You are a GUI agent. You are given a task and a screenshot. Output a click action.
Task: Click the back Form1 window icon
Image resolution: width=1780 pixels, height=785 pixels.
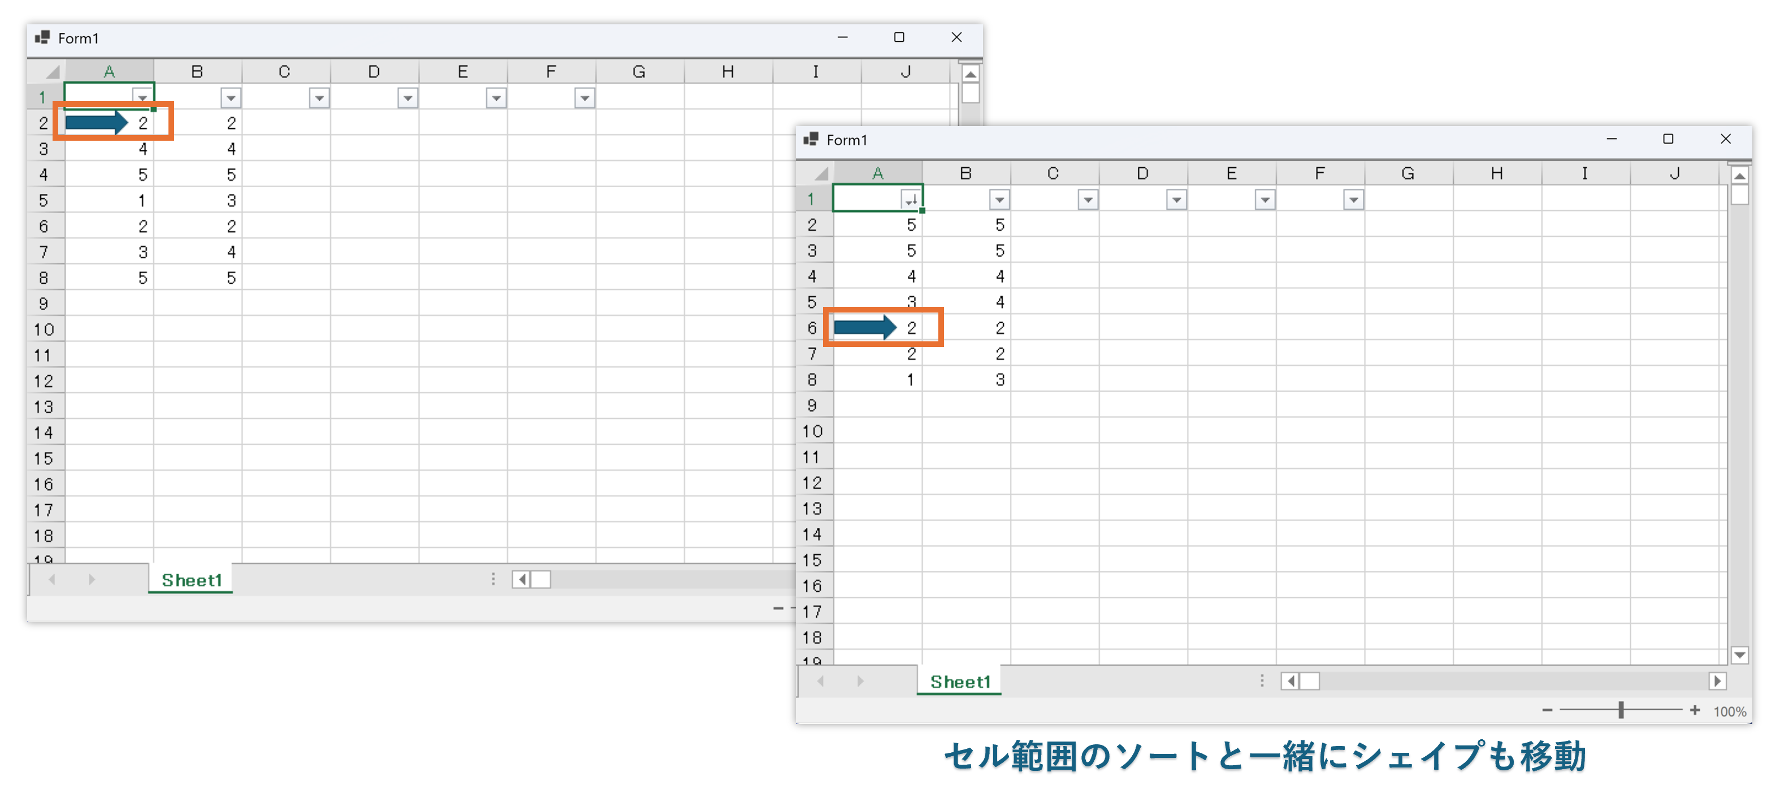tap(42, 37)
